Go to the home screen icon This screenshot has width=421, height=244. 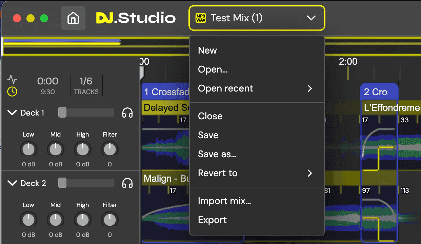point(73,18)
